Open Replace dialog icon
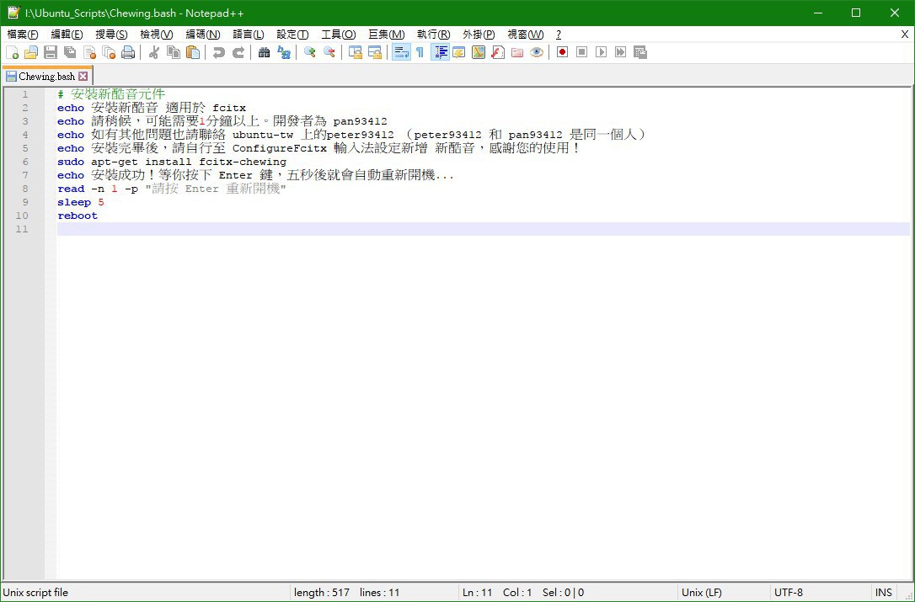Image resolution: width=915 pixels, height=602 pixels. click(284, 52)
